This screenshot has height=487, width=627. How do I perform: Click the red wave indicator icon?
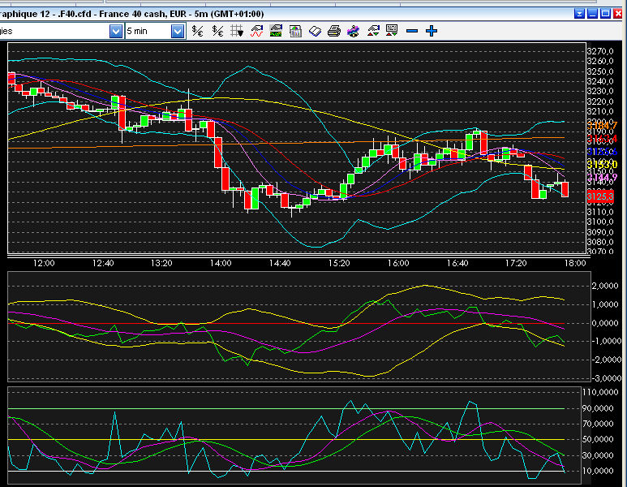[x=256, y=31]
